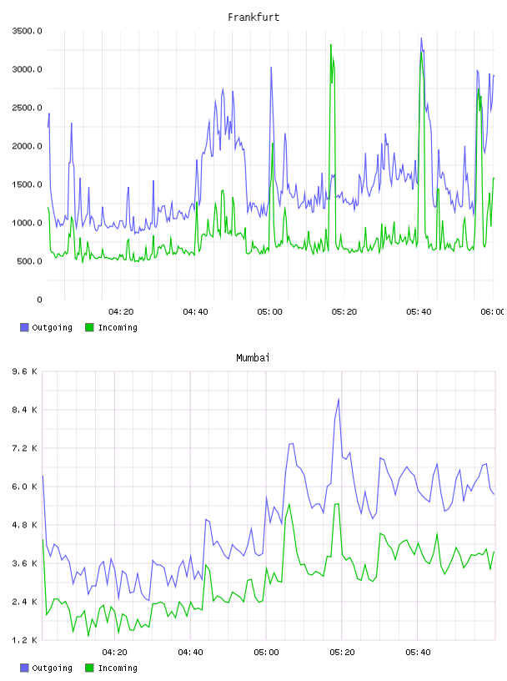Click the 04:40 time label in Frankfurt chart
Image resolution: width=507 pixels, height=681 pixels.
[195, 312]
